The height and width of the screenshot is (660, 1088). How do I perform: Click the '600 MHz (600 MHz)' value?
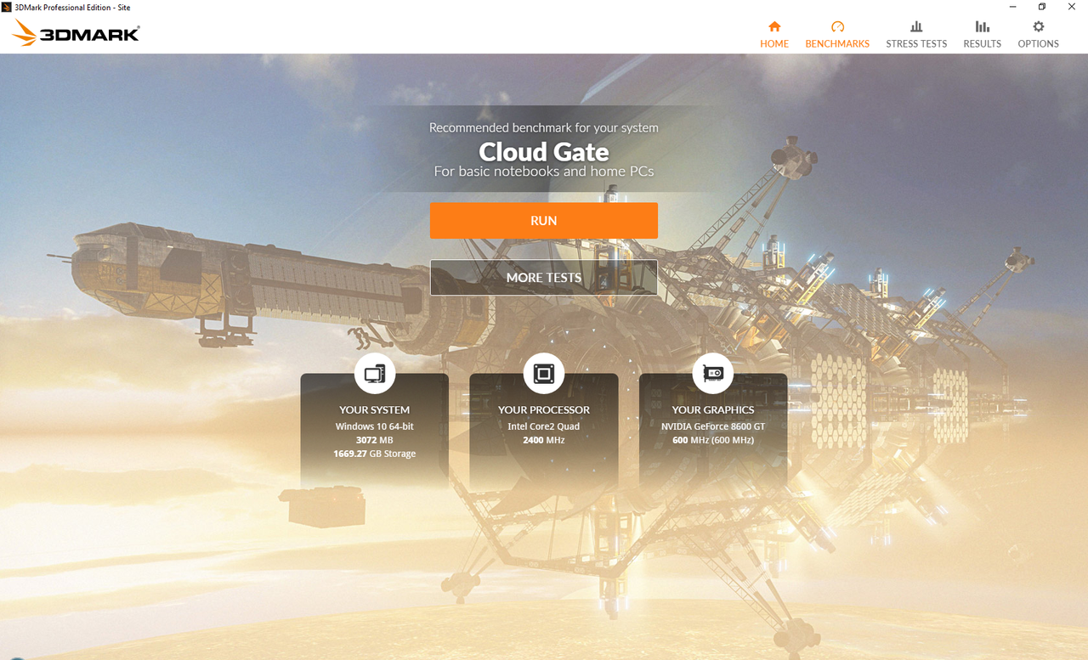713,440
